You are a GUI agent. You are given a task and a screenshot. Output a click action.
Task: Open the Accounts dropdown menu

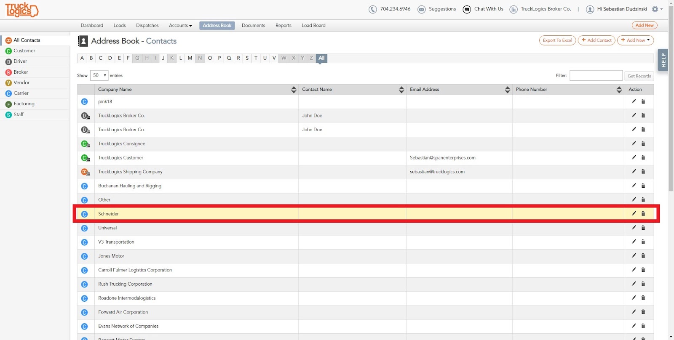[x=180, y=26]
